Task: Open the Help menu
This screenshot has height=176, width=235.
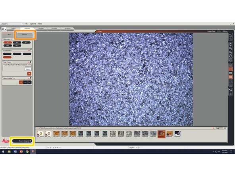Action: 40,24
